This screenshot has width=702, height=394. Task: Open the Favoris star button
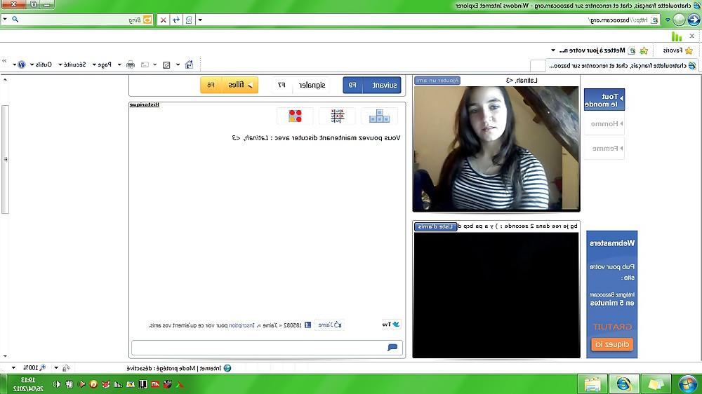(x=678, y=50)
